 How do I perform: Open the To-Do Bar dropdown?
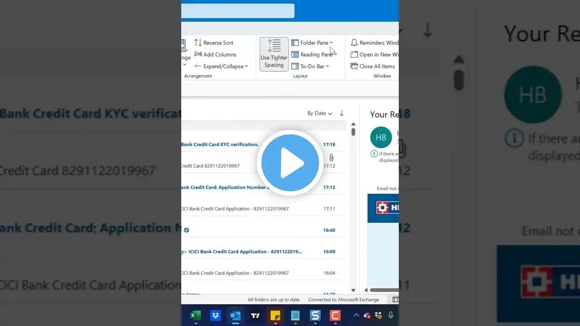tap(310, 66)
